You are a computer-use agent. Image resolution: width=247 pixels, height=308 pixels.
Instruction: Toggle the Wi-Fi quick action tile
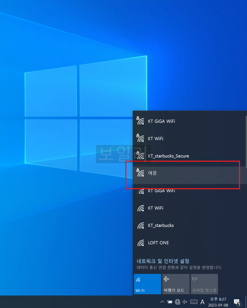[147, 284]
